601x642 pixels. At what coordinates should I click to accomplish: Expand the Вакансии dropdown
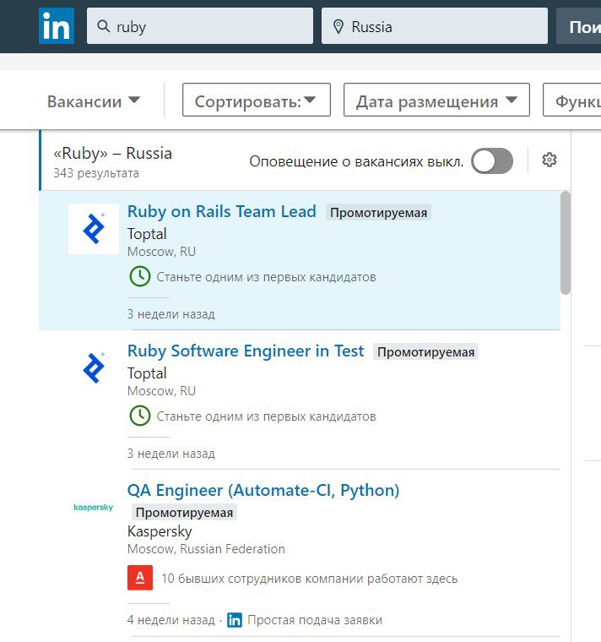click(94, 101)
